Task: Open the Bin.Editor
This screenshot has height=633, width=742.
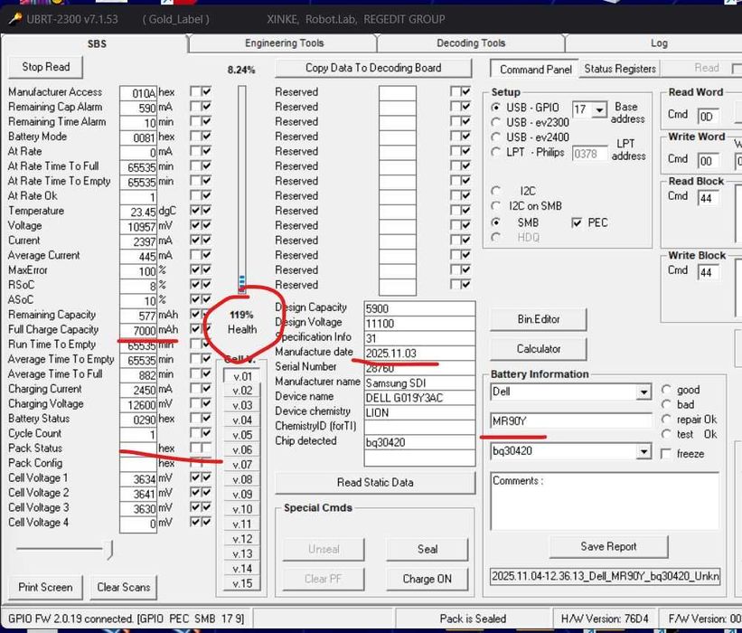Action: (x=538, y=319)
